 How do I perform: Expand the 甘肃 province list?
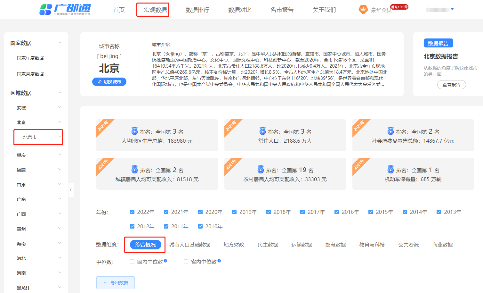pyautogui.click(x=60, y=184)
